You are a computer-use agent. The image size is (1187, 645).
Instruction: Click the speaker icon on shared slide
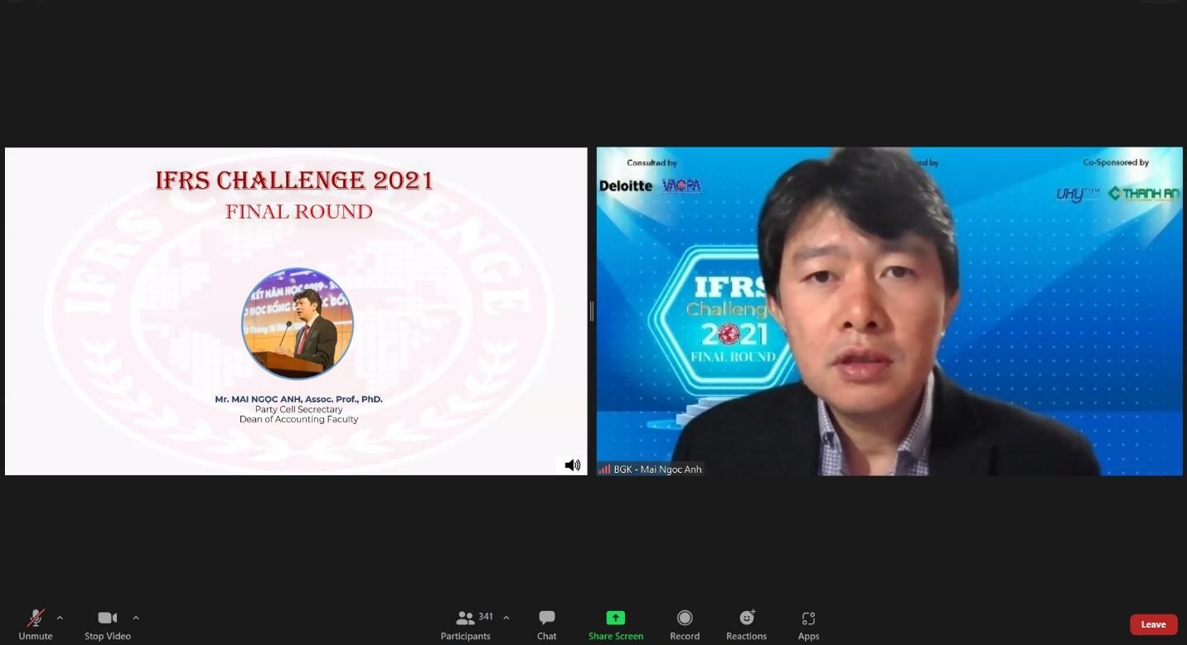pyautogui.click(x=572, y=465)
